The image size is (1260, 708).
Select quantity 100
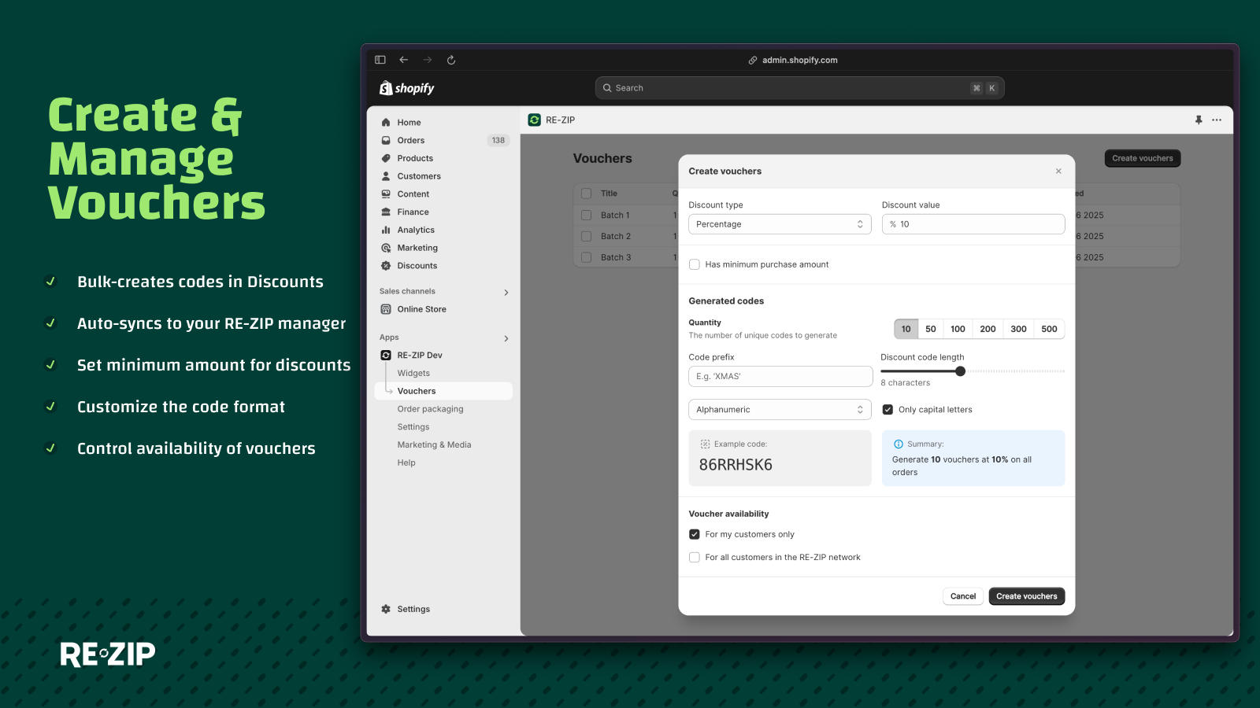(x=958, y=329)
